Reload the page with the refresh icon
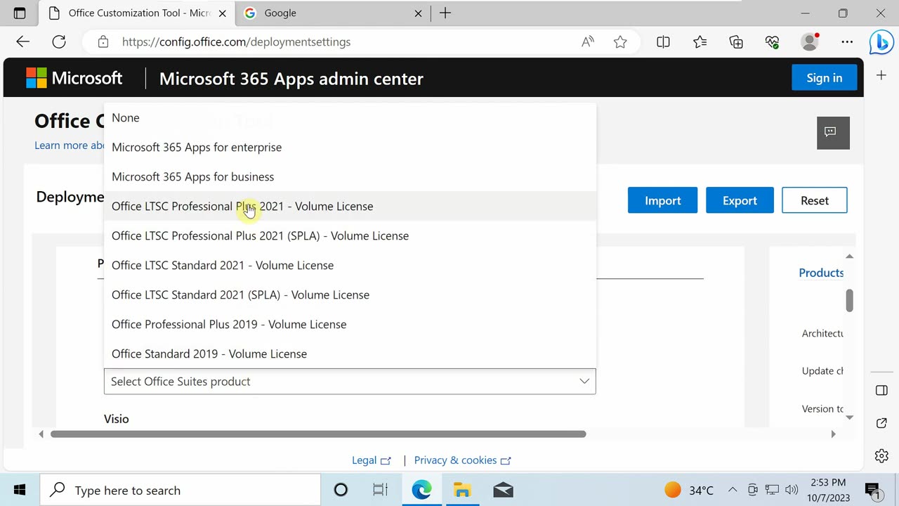 (x=59, y=42)
